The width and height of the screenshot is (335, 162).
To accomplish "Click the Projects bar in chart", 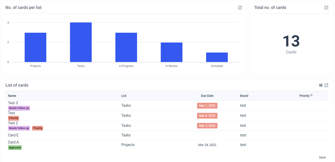I will tap(36, 47).
